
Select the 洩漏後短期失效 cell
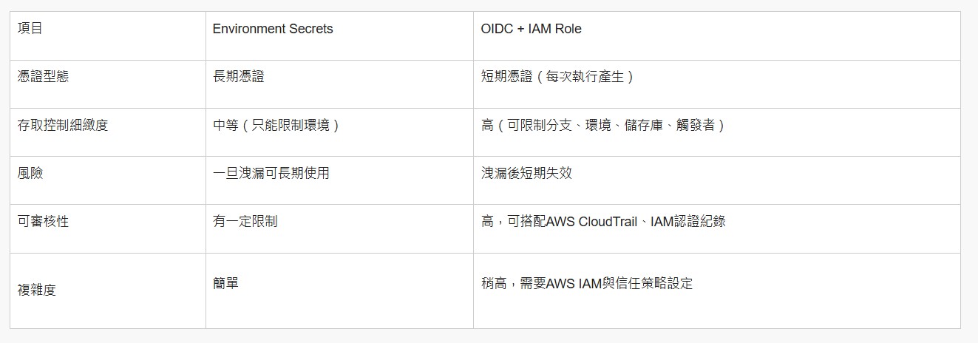pos(716,180)
